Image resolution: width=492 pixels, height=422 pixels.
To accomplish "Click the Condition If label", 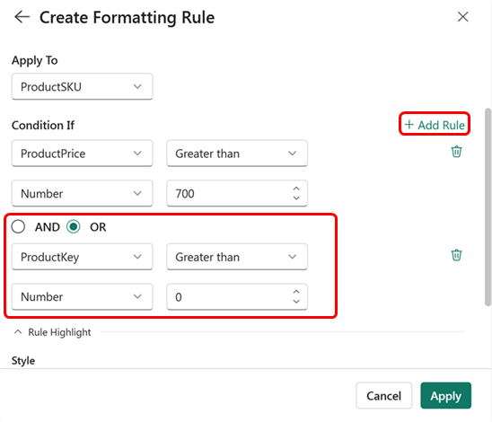I will (x=43, y=125).
